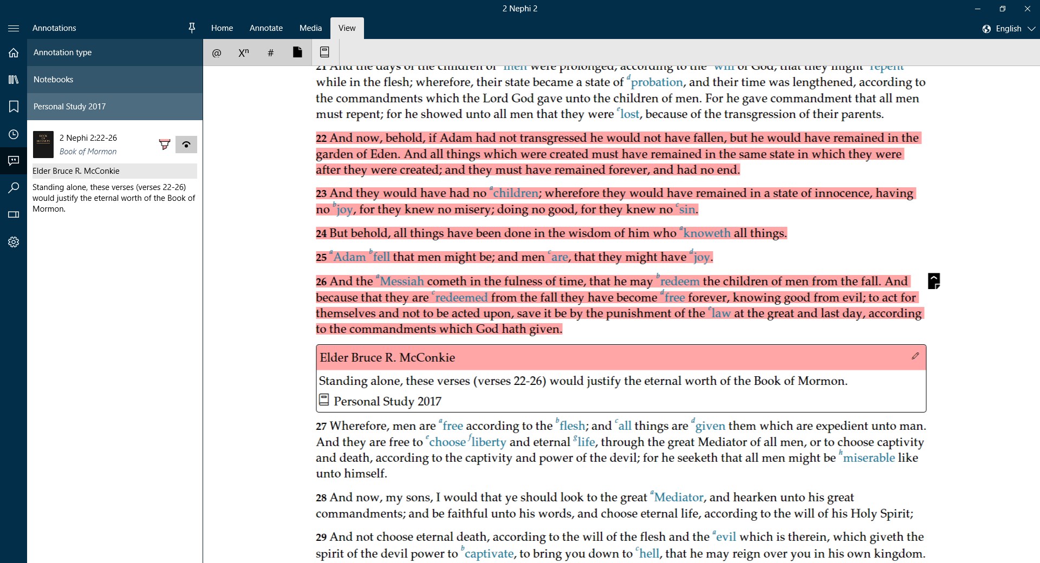
Task: Open the study journal book icon
Action: (324, 52)
